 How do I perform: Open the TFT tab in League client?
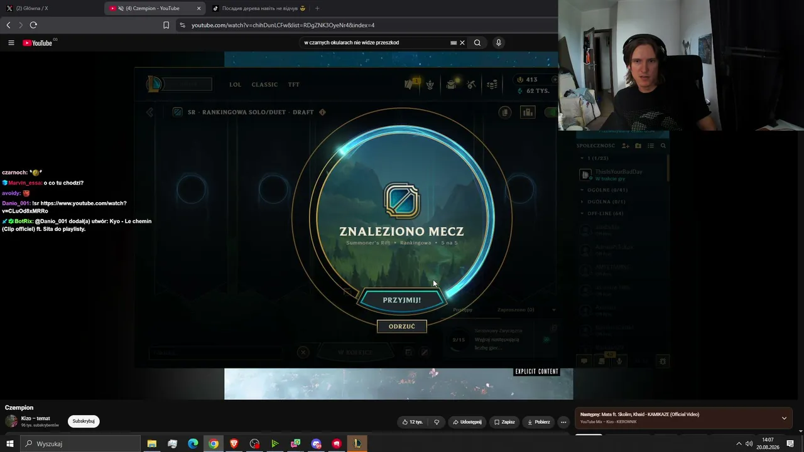[x=293, y=85]
